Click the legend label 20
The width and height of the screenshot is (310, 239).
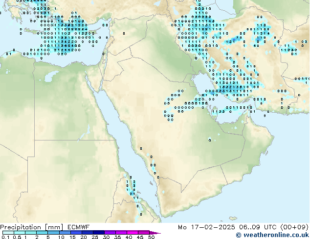[84, 237]
